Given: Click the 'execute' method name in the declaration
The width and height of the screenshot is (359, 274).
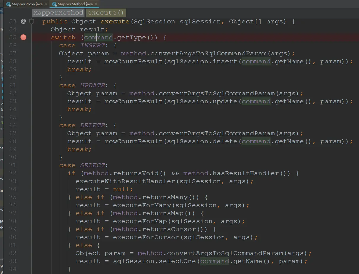Looking at the screenshot, I should tap(115, 21).
